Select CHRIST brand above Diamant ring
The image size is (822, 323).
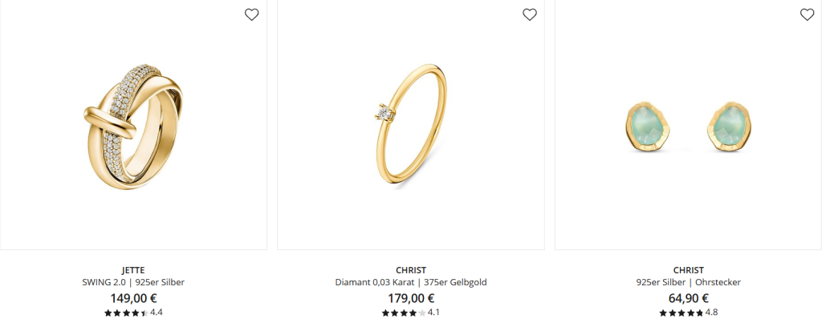point(411,271)
